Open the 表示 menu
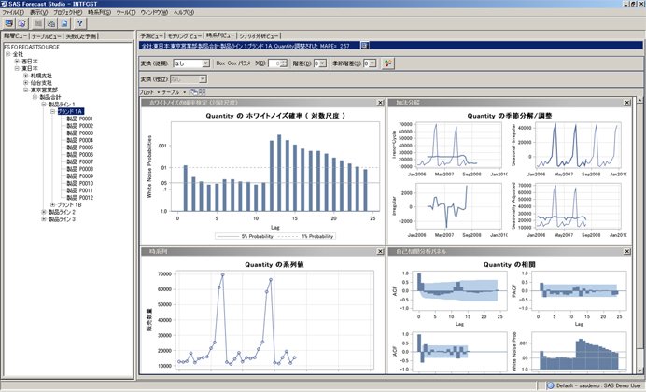The image size is (646, 392). click(38, 12)
